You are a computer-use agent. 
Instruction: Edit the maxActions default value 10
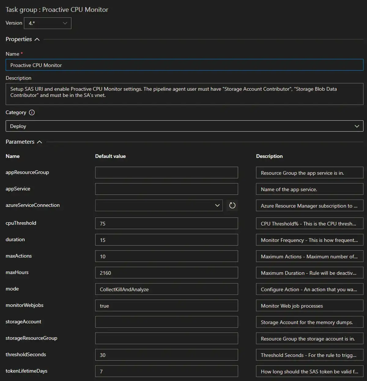click(x=166, y=256)
